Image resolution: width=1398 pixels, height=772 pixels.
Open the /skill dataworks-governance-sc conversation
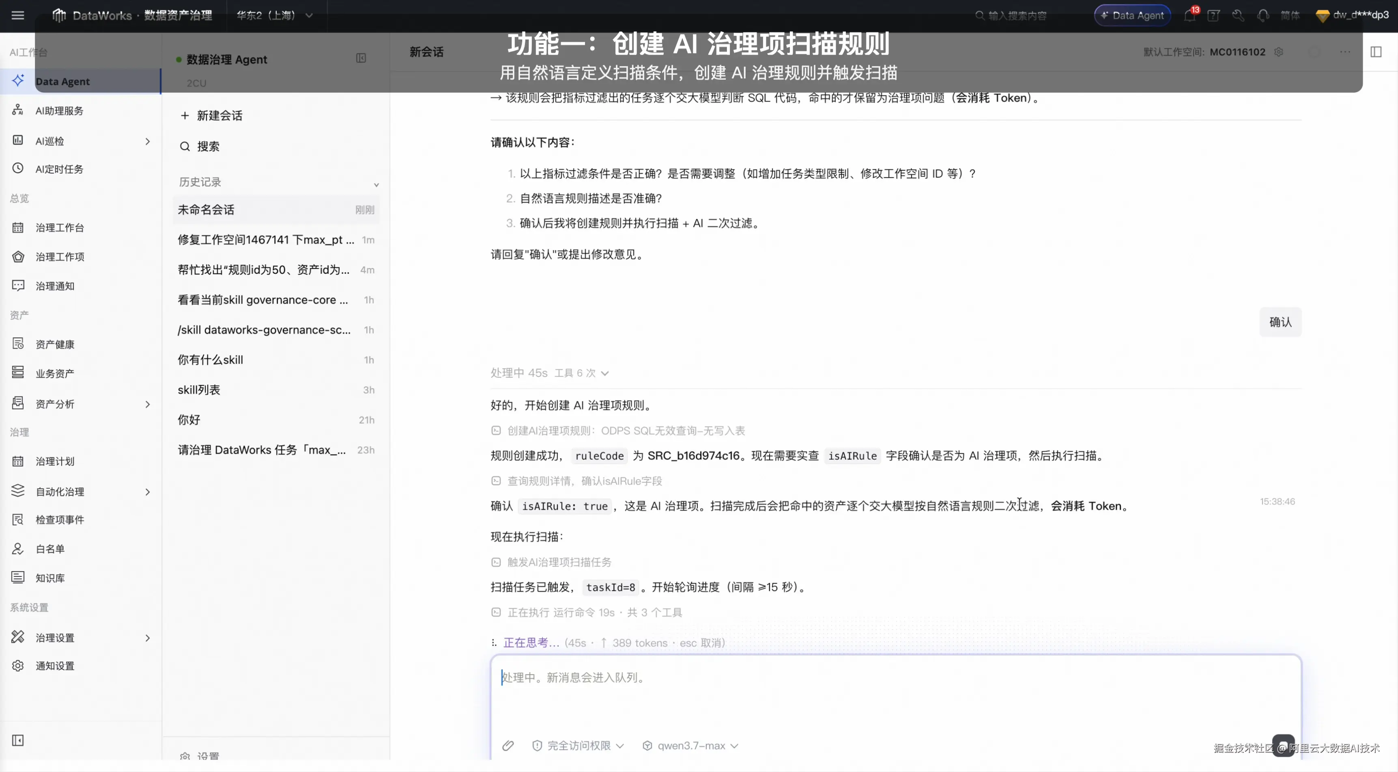pyautogui.click(x=276, y=330)
